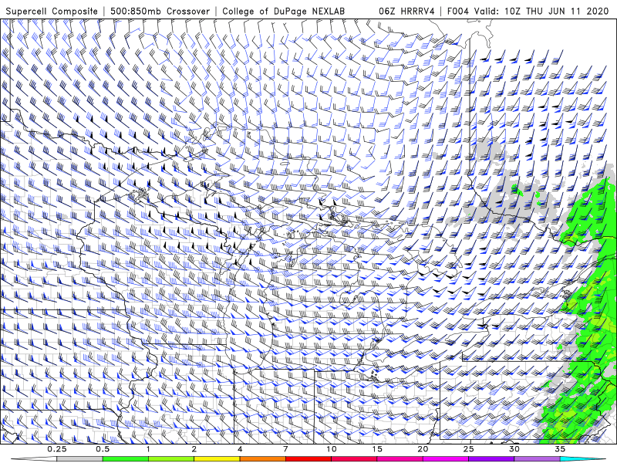Viewport: 617px width, 463px height.
Task: Click the legend value 20
Action: pos(423,449)
